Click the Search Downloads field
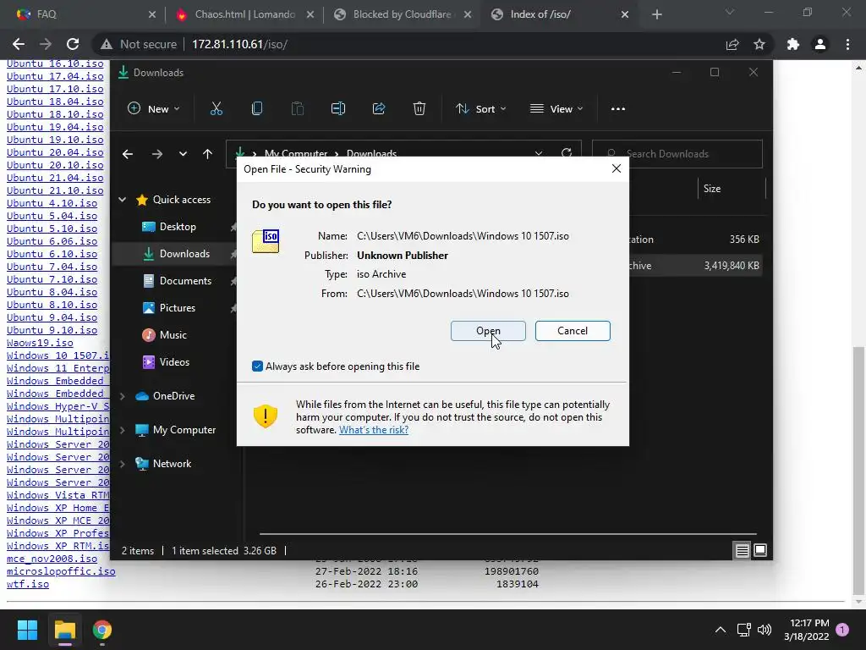 pyautogui.click(x=677, y=154)
